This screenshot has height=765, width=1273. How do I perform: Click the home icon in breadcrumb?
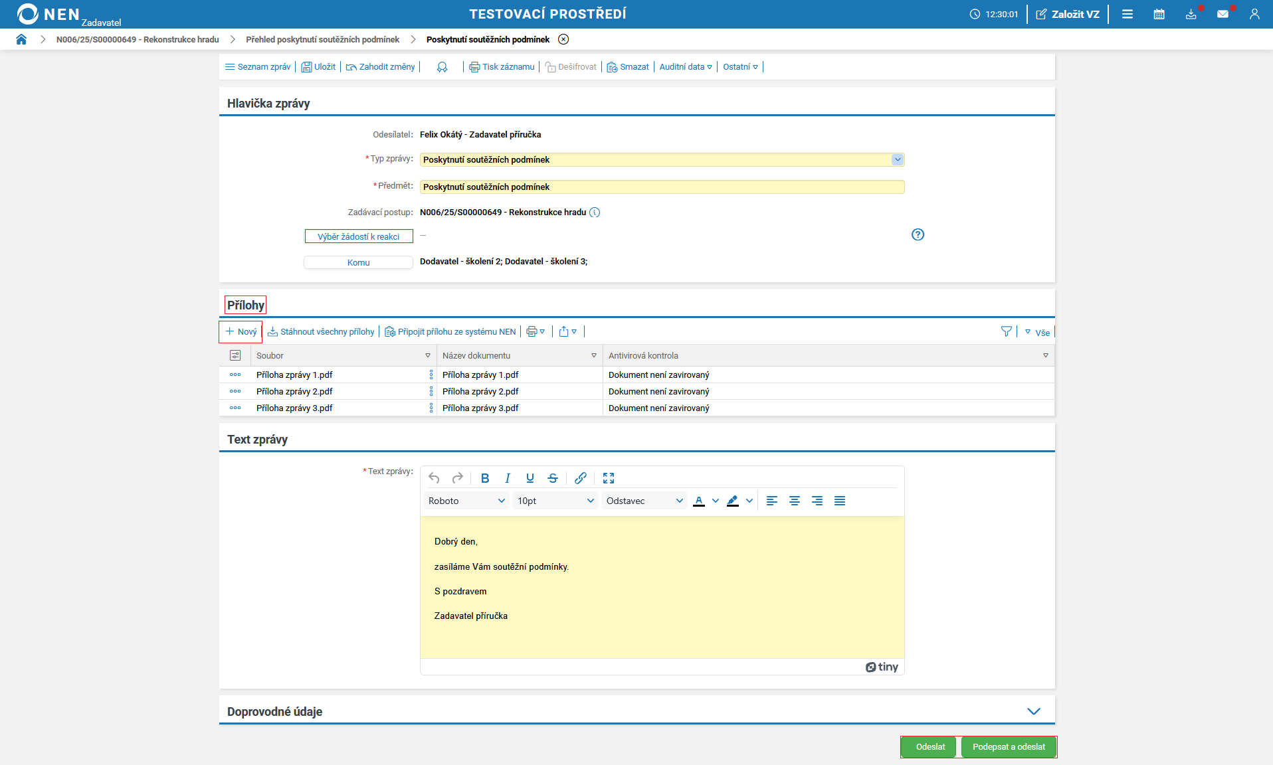(x=21, y=39)
